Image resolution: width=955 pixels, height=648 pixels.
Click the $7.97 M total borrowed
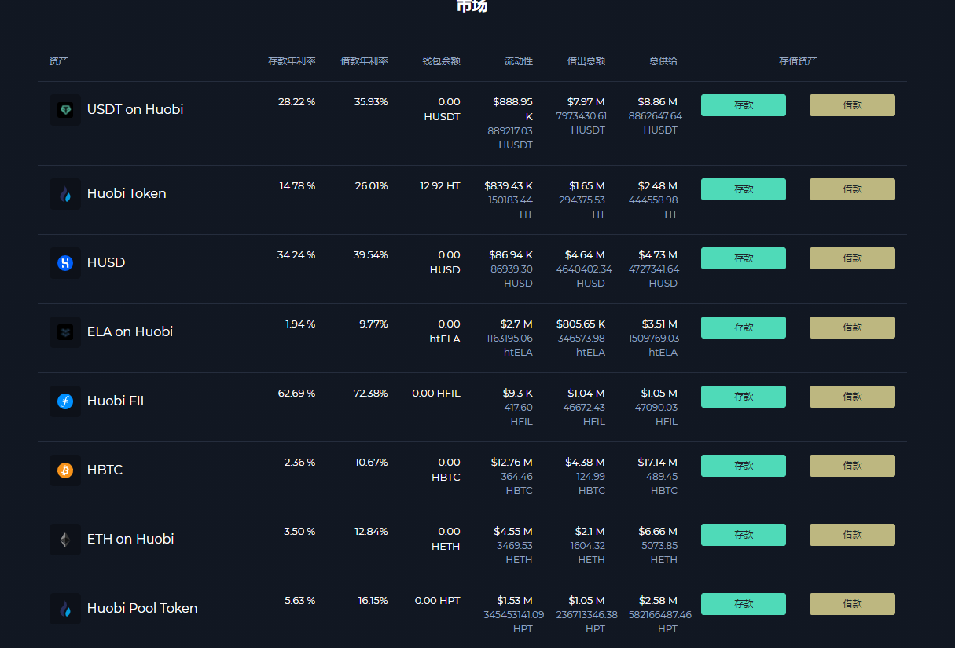tap(586, 101)
